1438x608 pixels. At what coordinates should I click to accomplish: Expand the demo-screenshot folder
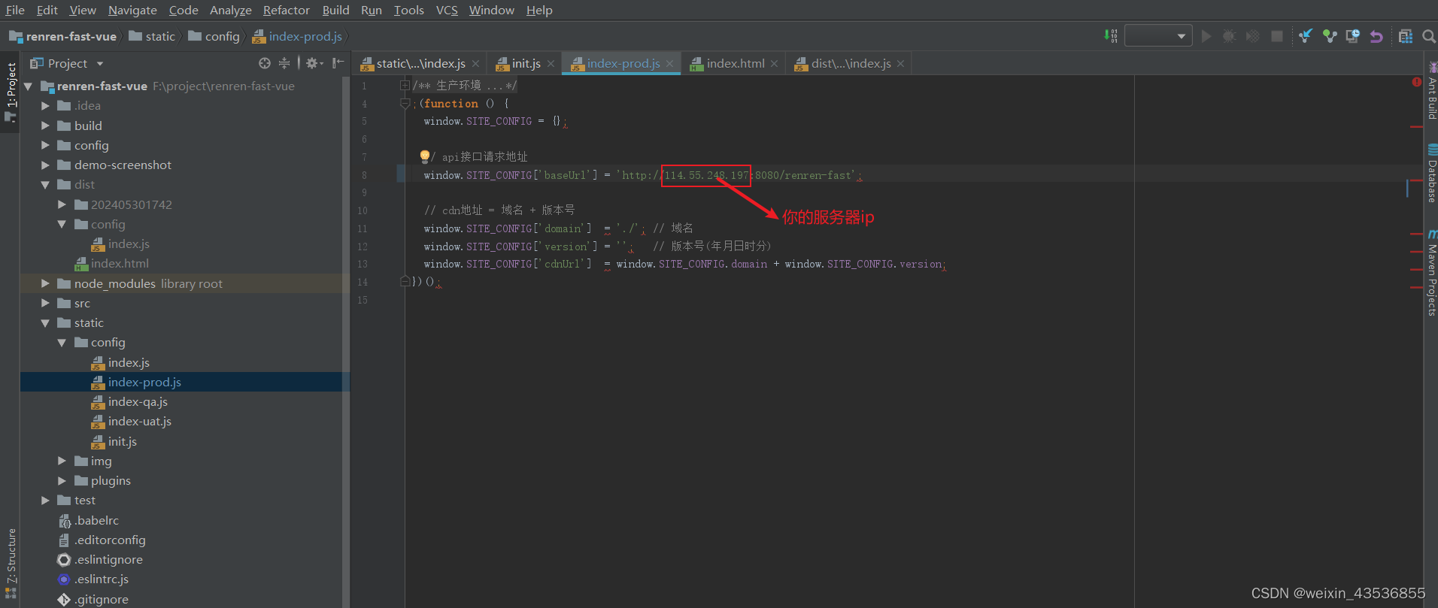pyautogui.click(x=45, y=165)
